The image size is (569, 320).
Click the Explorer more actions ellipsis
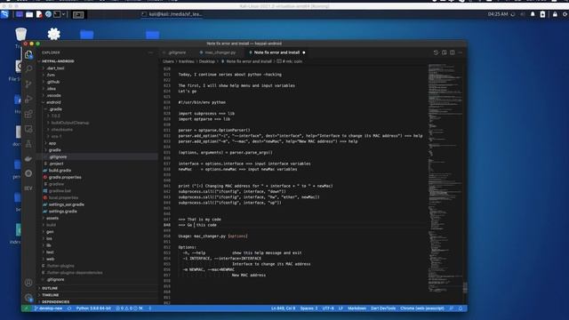point(150,52)
